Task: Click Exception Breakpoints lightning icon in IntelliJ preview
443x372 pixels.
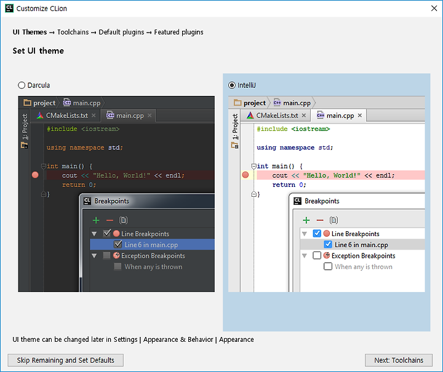Action: [327, 255]
